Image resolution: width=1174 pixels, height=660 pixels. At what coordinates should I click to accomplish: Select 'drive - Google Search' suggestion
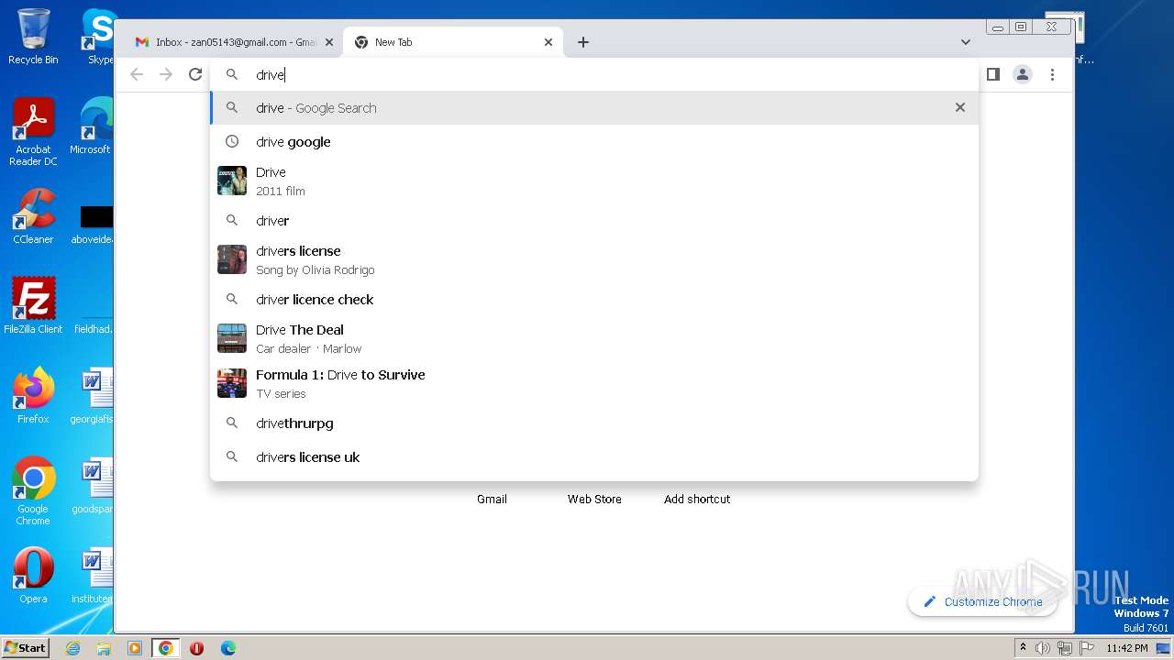click(594, 108)
